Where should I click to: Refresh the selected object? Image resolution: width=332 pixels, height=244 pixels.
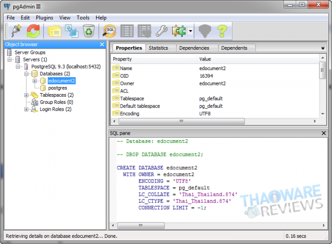[x=33, y=31]
